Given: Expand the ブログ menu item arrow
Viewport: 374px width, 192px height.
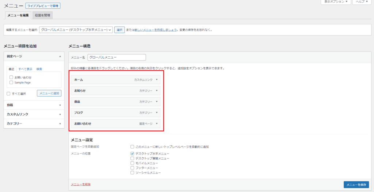Looking at the screenshot, I should pos(157,113).
